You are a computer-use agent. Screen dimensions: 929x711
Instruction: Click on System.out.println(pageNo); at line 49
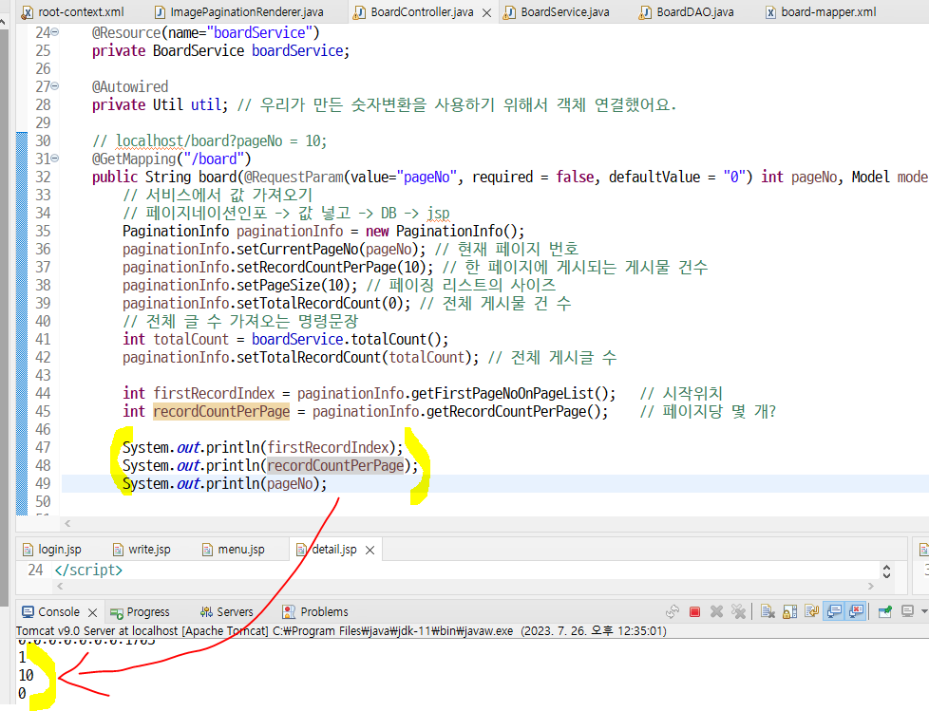(x=224, y=484)
